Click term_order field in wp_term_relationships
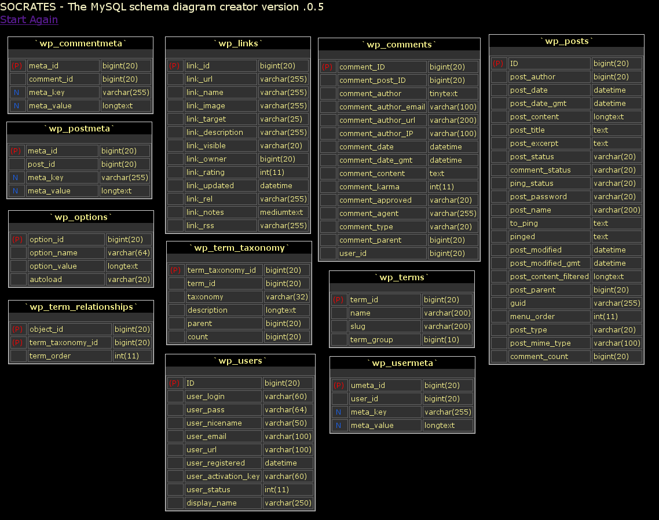The height and width of the screenshot is (520, 659). point(69,356)
